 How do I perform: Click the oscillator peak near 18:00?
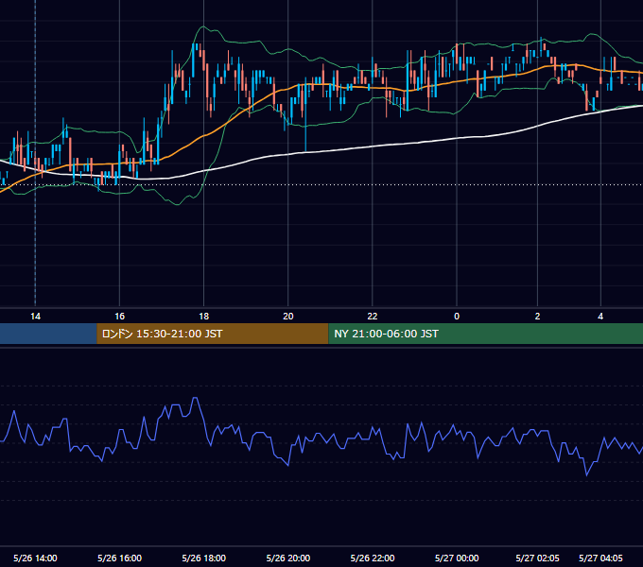coord(195,398)
